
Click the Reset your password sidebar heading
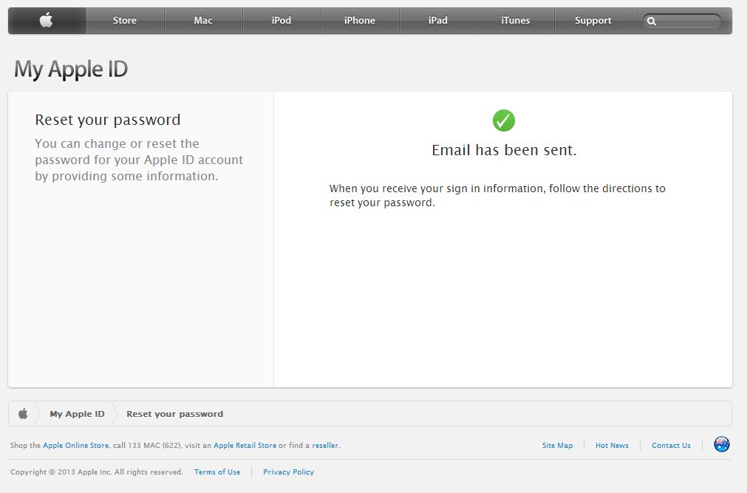(108, 120)
